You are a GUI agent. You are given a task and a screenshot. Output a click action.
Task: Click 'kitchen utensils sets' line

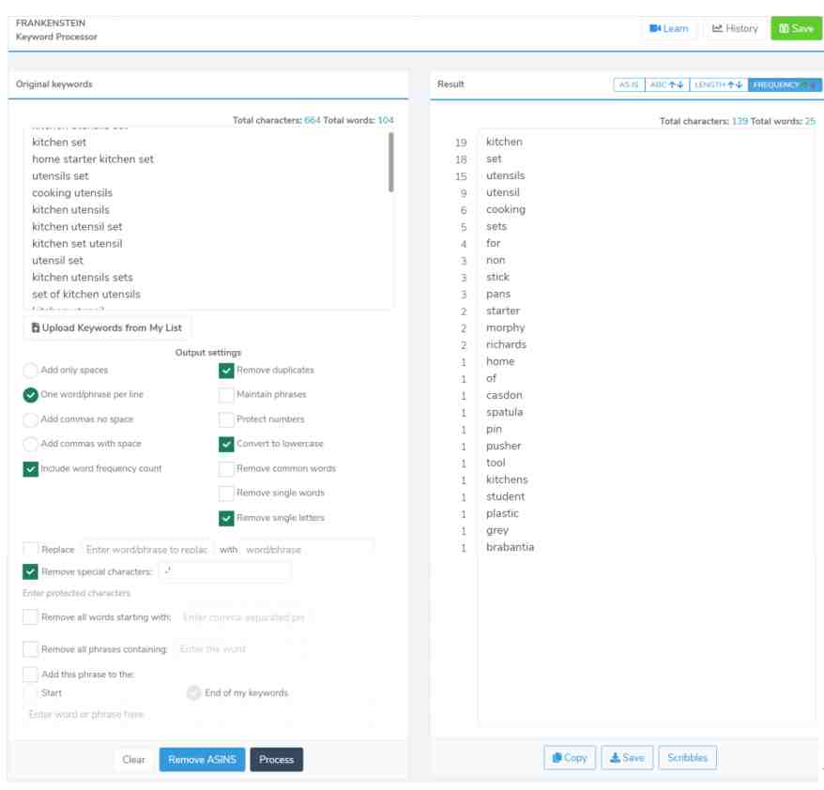click(x=83, y=278)
